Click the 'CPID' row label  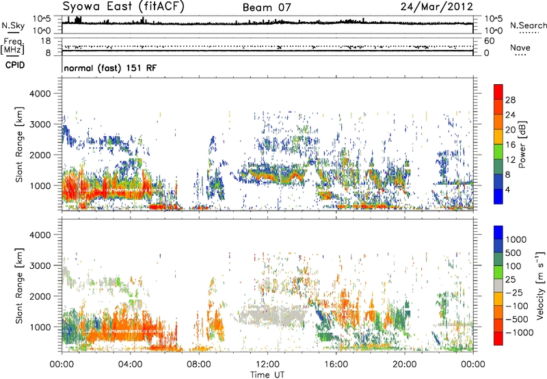click(15, 65)
